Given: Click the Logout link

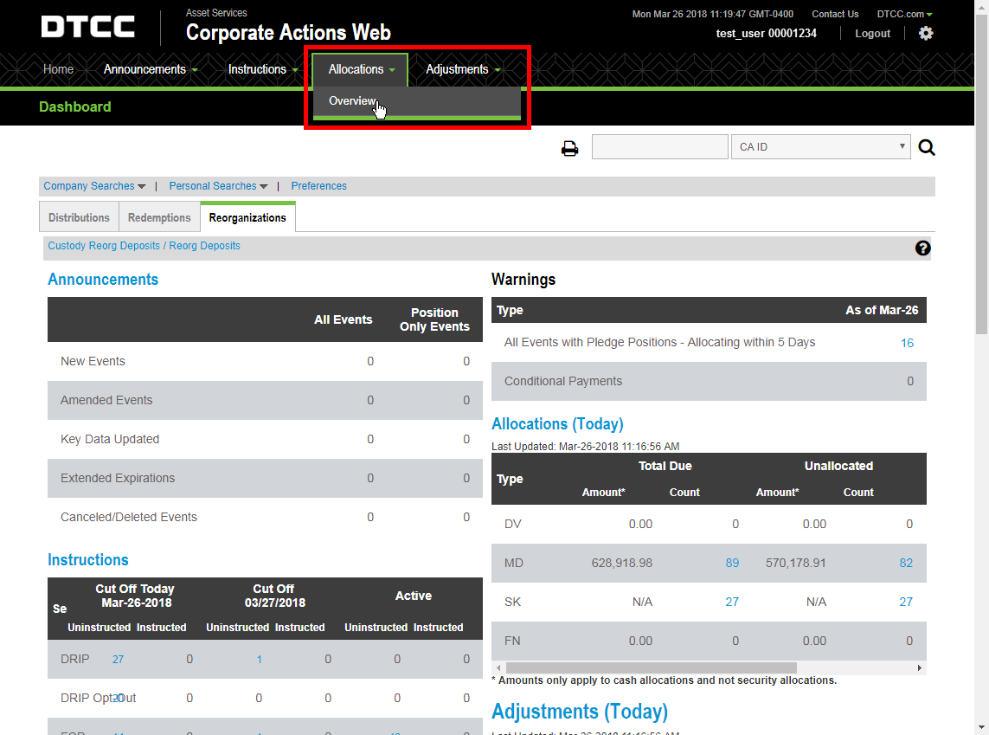Looking at the screenshot, I should [872, 34].
